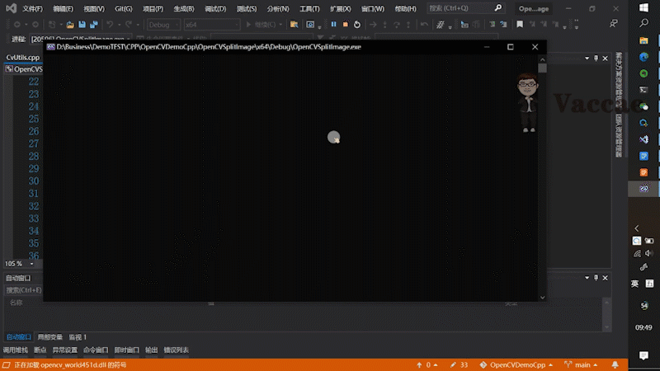The width and height of the screenshot is (660, 371).
Task: Select the 自动窗口 tab
Action: (x=18, y=337)
